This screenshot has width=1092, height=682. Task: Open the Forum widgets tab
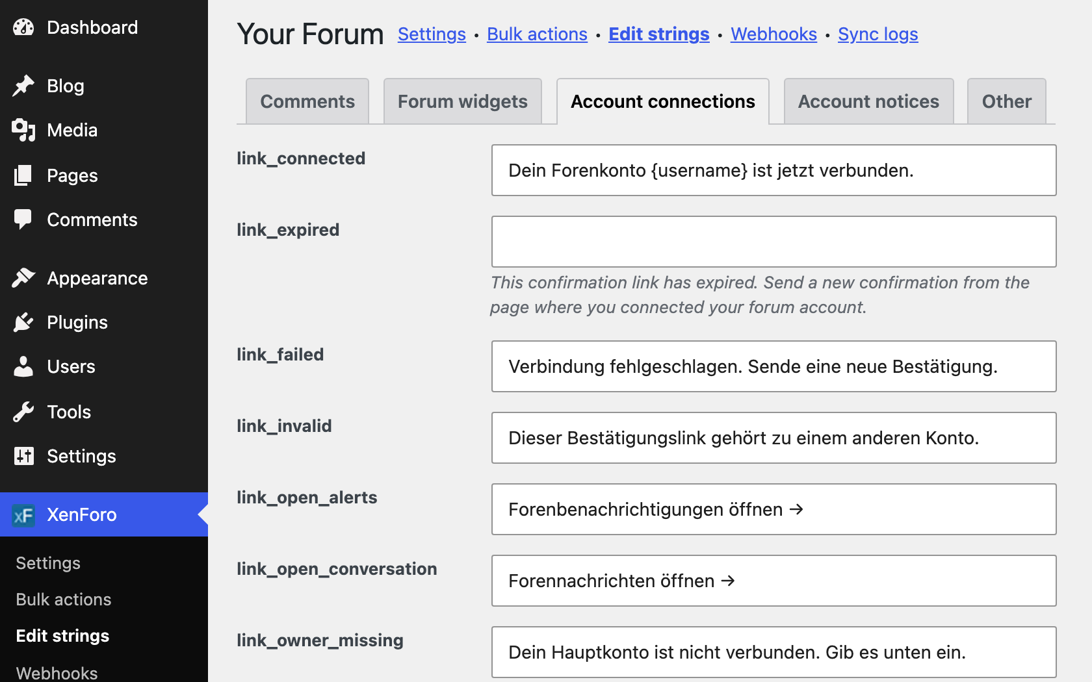[x=463, y=101]
